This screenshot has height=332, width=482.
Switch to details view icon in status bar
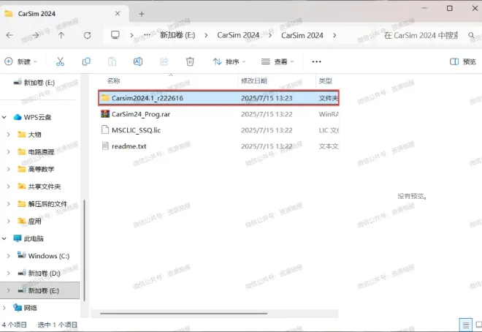point(466,325)
